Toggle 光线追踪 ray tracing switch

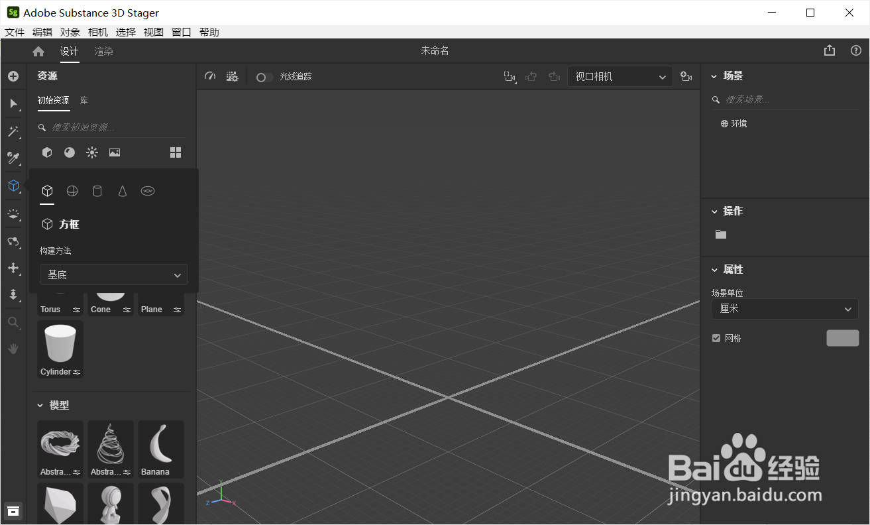[264, 77]
